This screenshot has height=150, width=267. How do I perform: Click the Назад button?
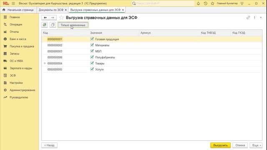pos(49,145)
